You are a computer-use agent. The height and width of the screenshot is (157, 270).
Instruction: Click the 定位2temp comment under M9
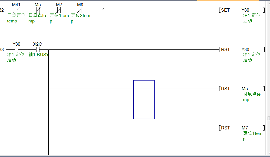[80, 18]
